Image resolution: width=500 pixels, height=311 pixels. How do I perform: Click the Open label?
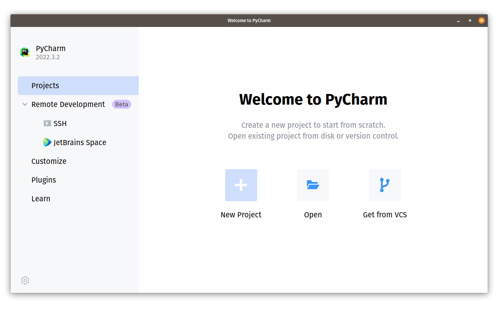click(313, 215)
